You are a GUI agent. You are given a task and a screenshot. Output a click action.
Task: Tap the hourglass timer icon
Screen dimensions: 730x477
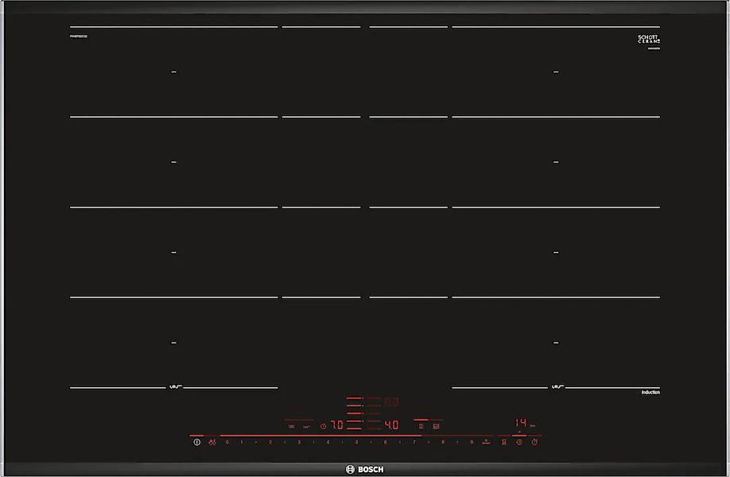pyautogui.click(x=503, y=442)
